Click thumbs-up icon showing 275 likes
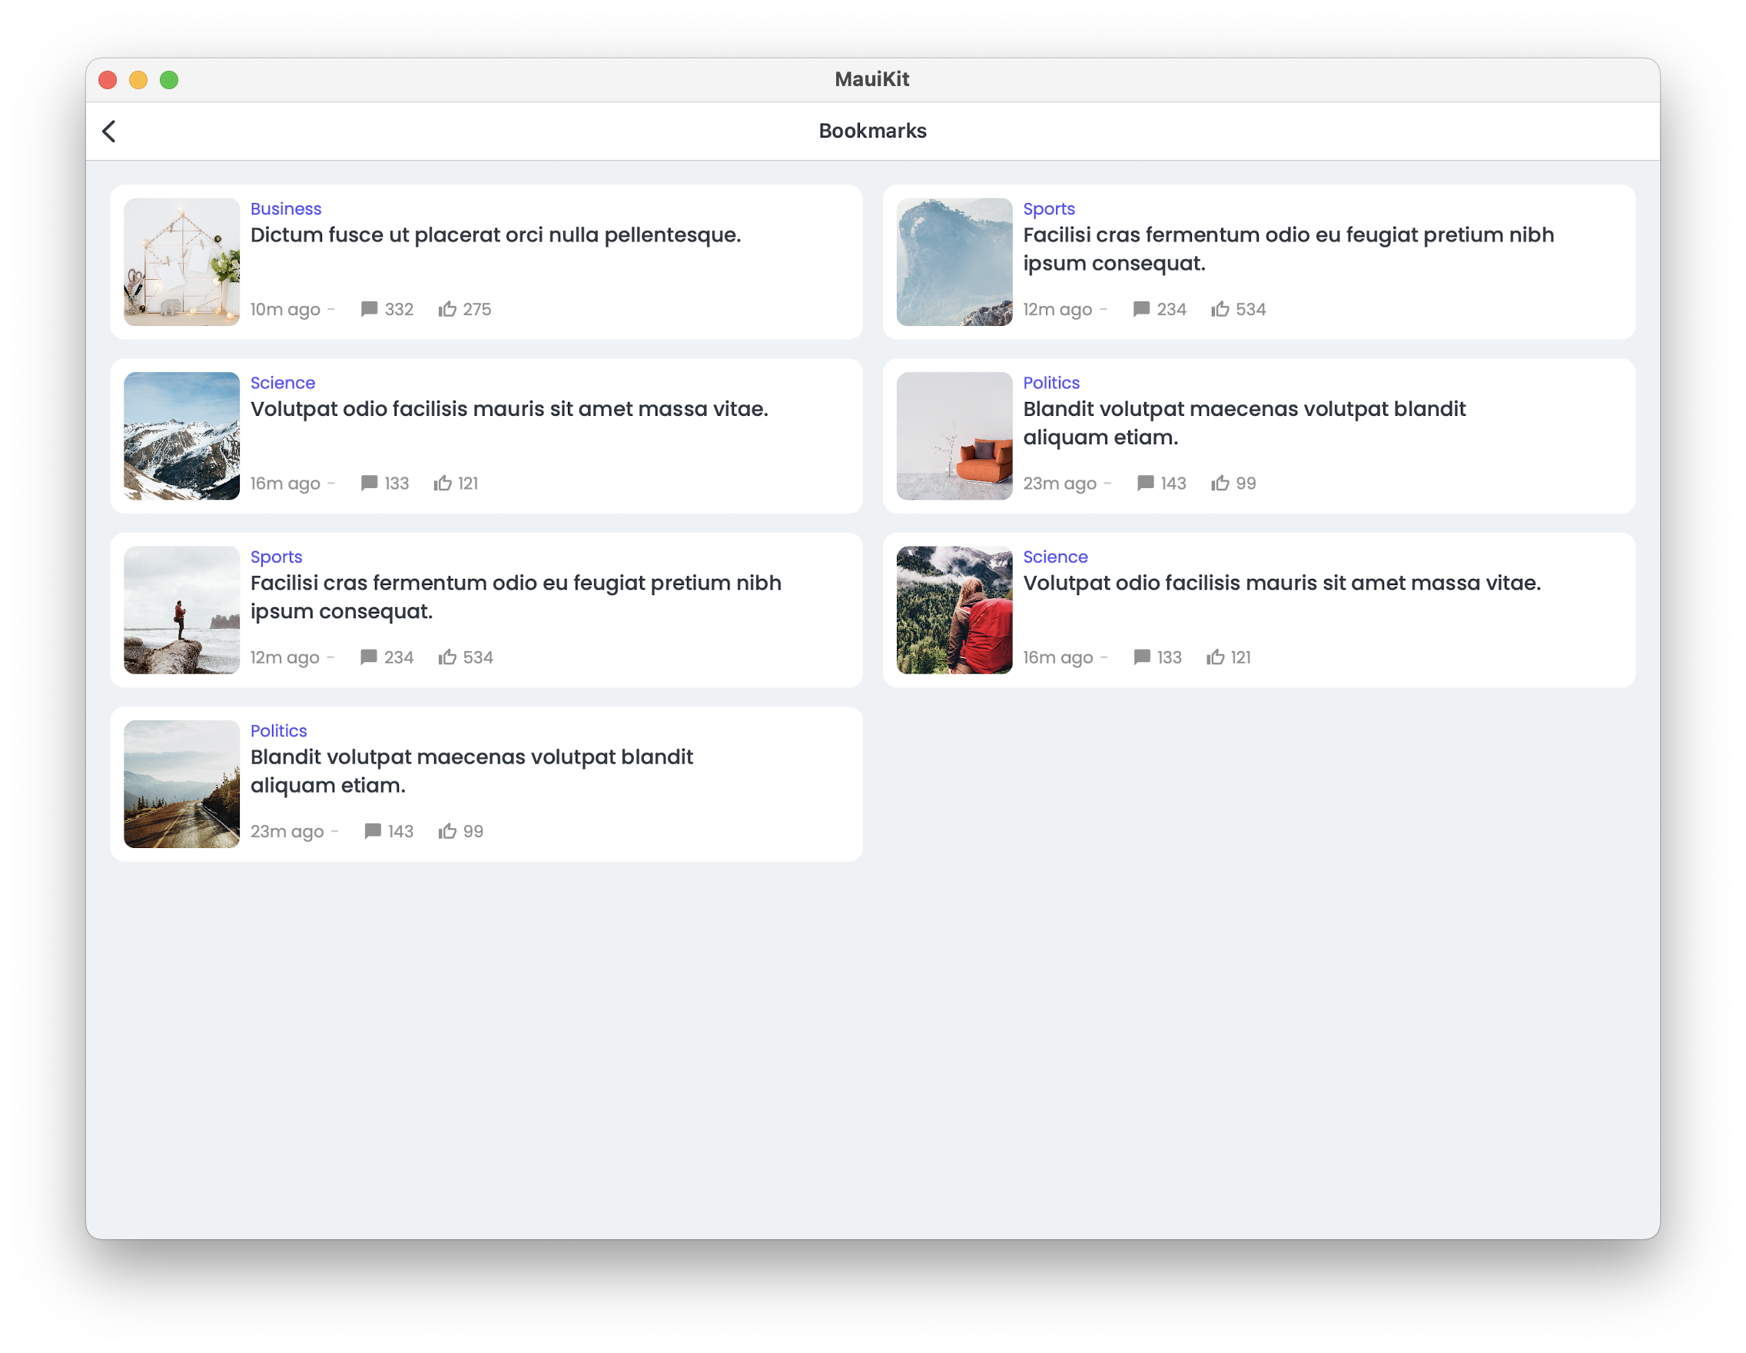 point(447,309)
